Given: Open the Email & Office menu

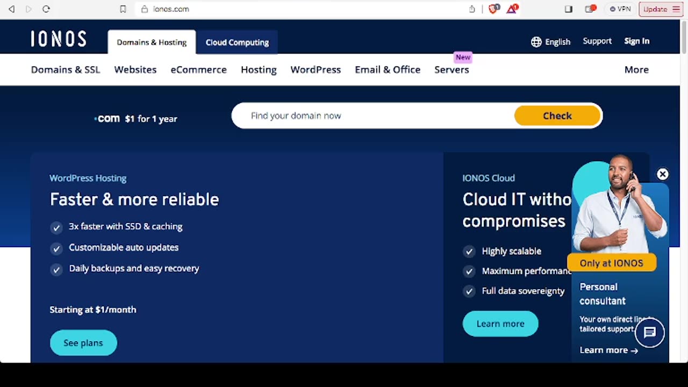Looking at the screenshot, I should (388, 70).
